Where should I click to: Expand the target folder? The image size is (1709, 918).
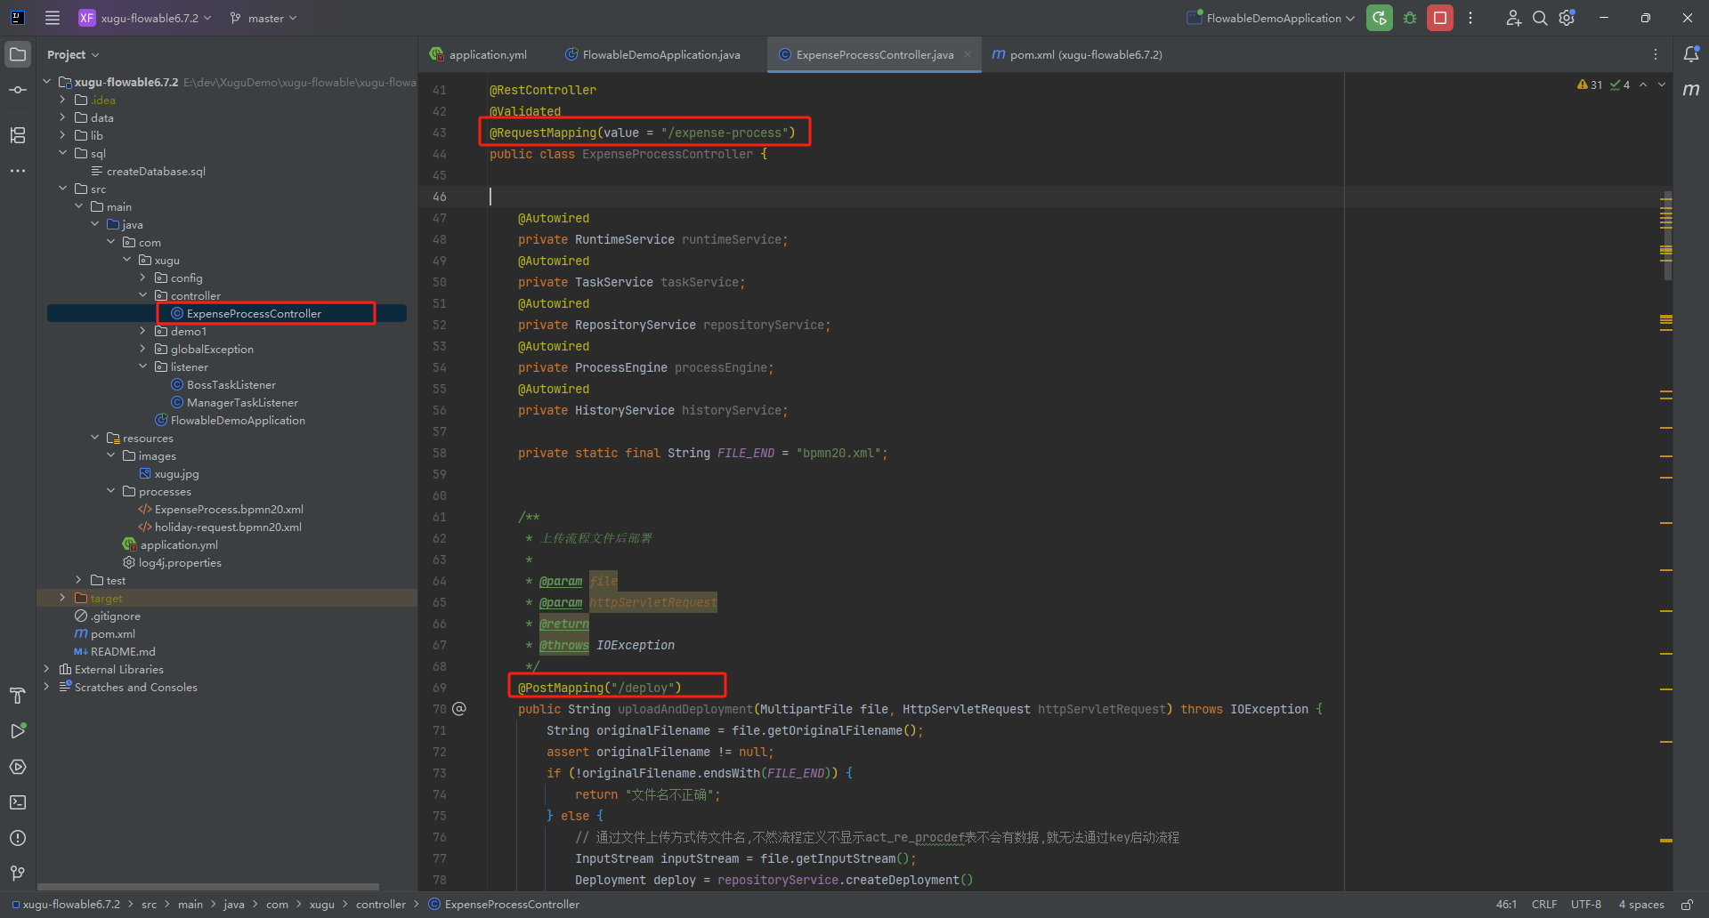(62, 598)
